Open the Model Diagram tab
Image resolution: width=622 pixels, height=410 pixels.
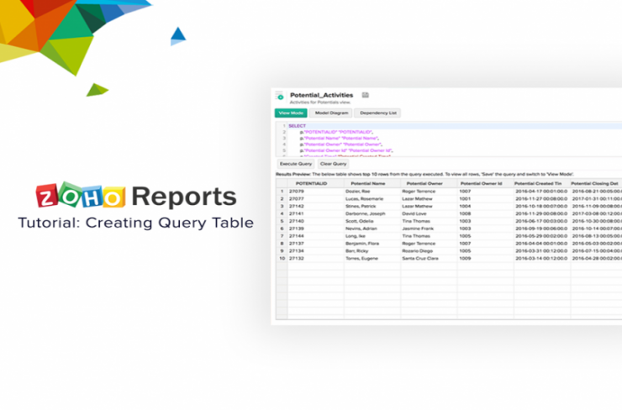click(331, 113)
